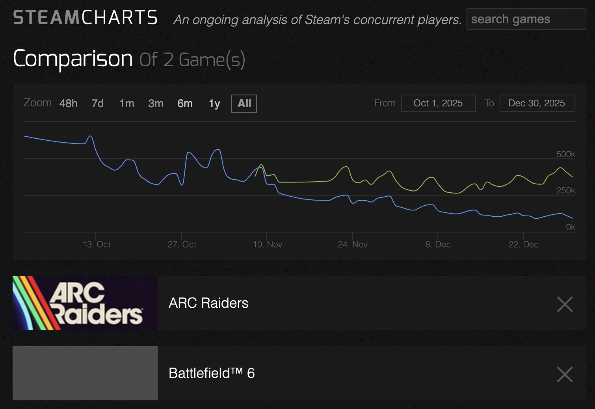The width and height of the screenshot is (595, 409).
Task: Edit the From date Oct 1, 2025
Action: 438,103
